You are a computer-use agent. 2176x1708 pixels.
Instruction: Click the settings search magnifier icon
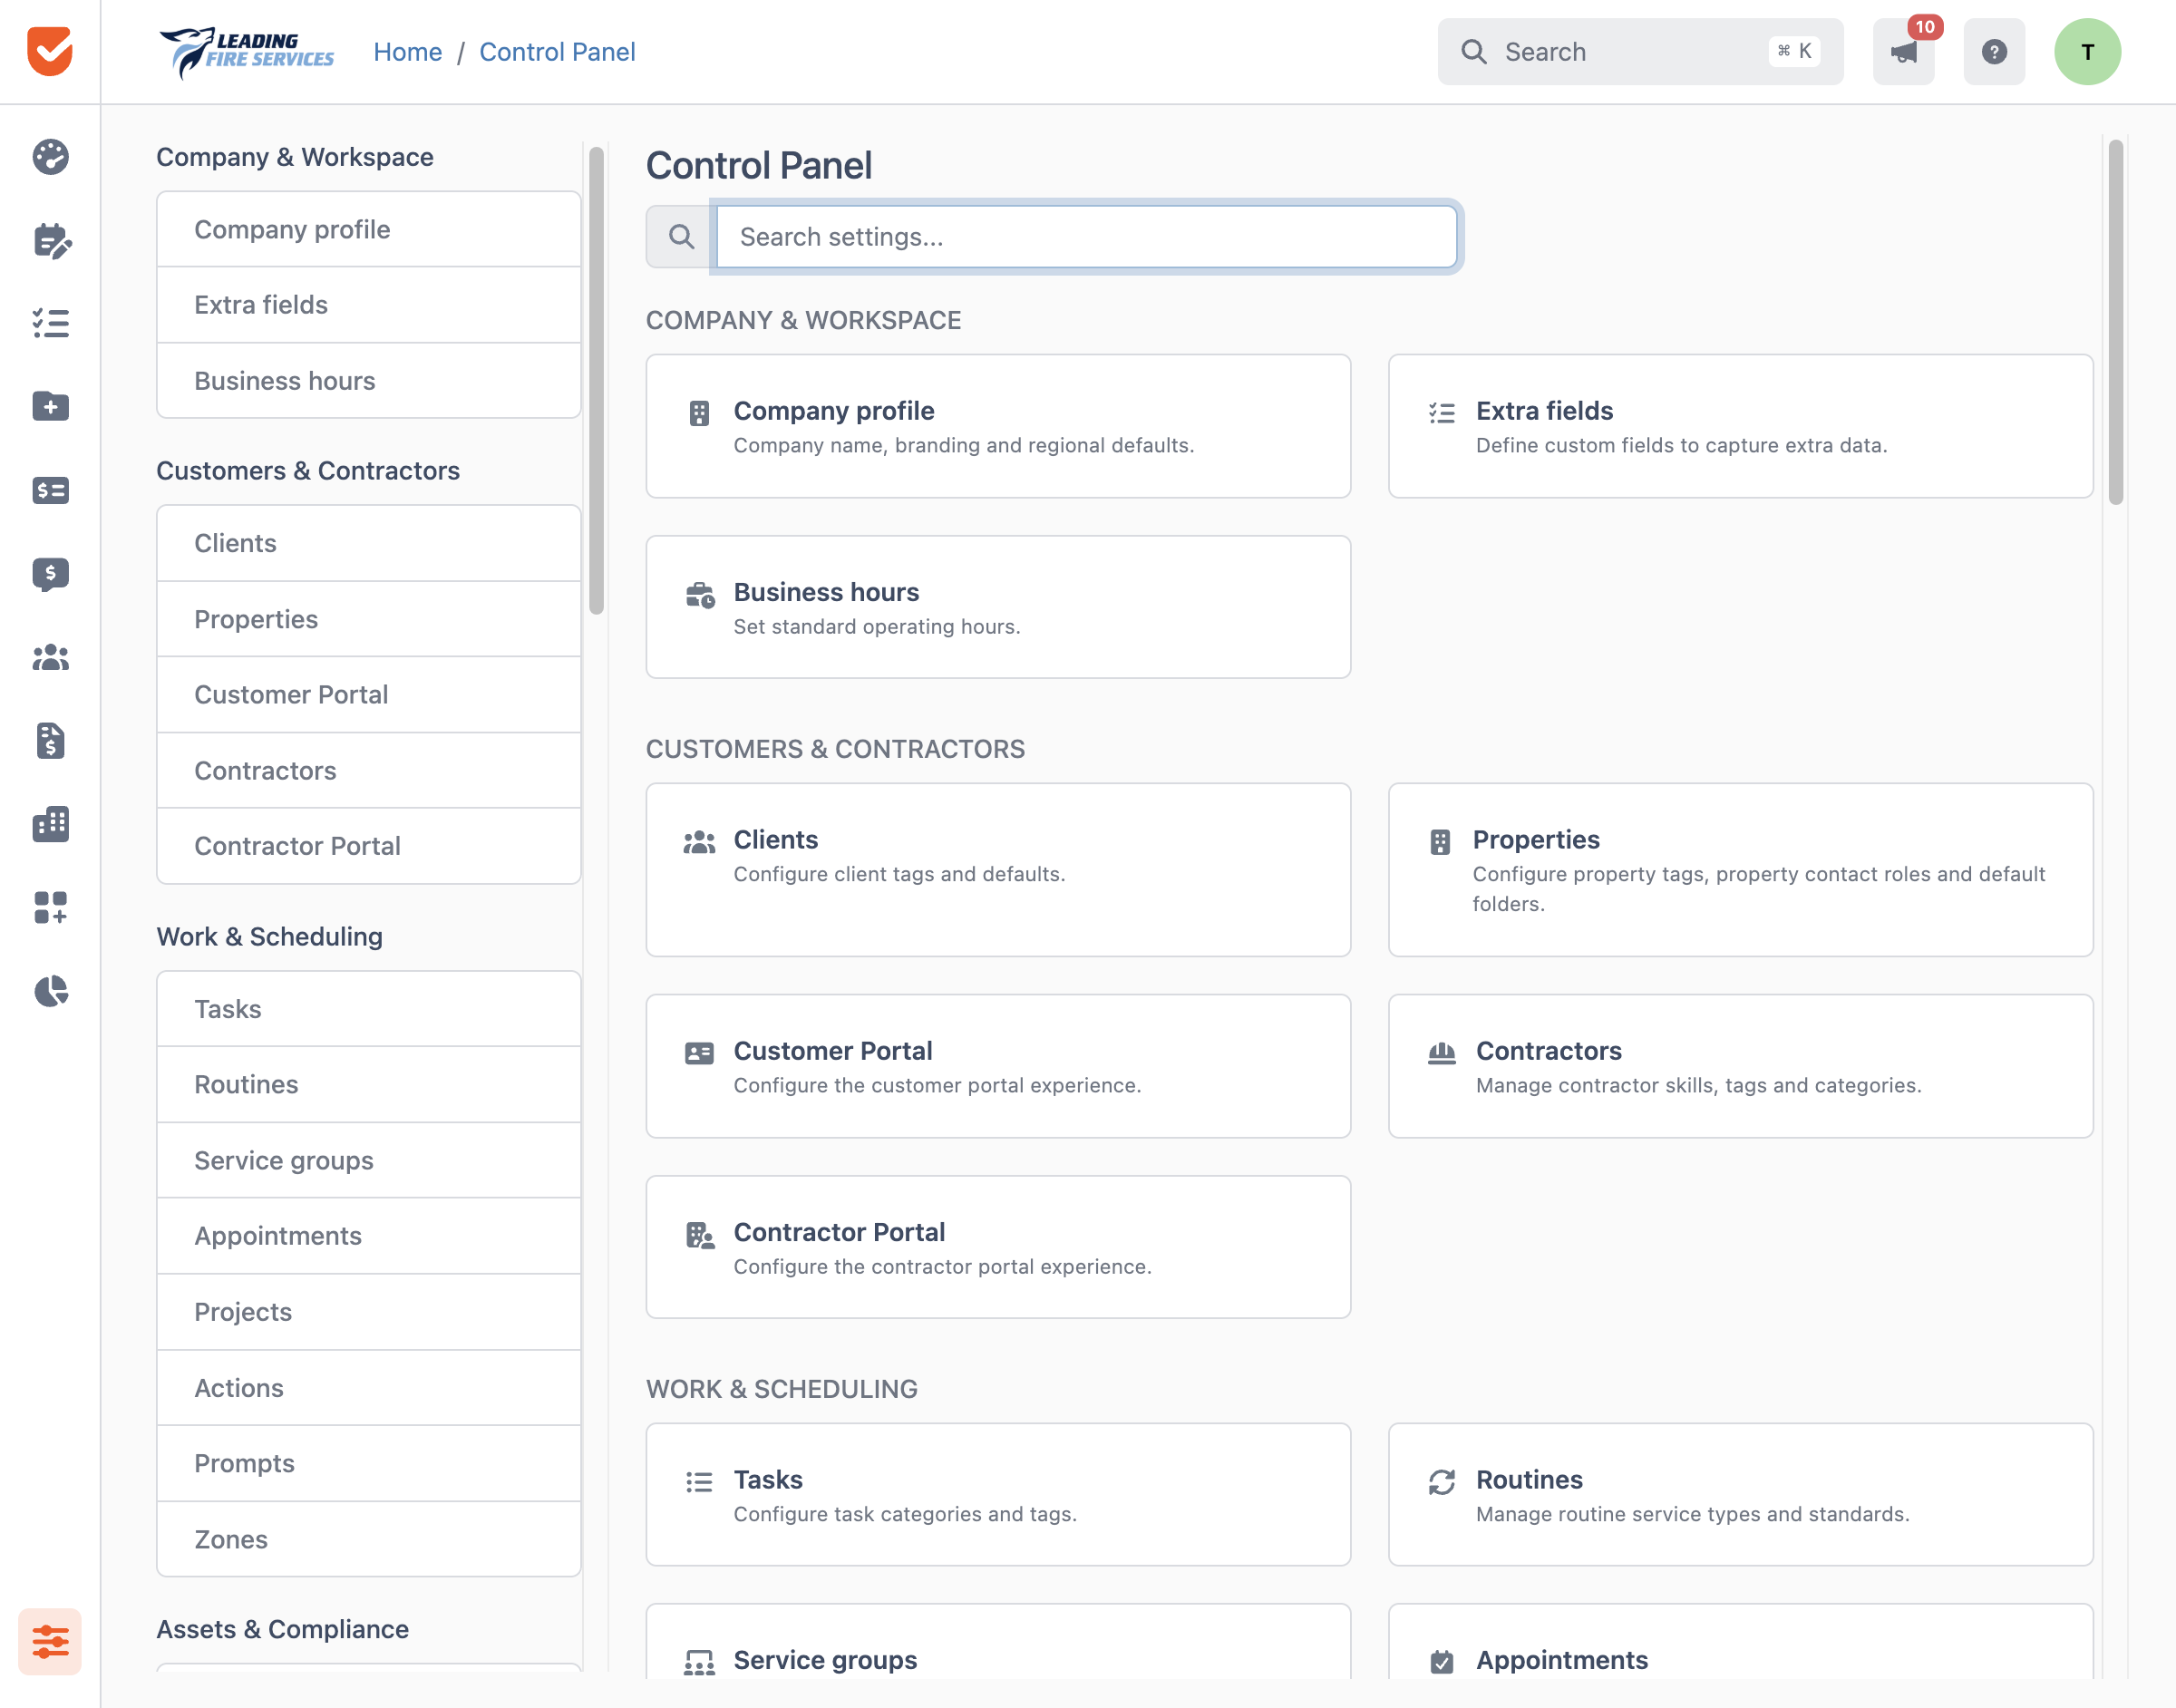681,237
